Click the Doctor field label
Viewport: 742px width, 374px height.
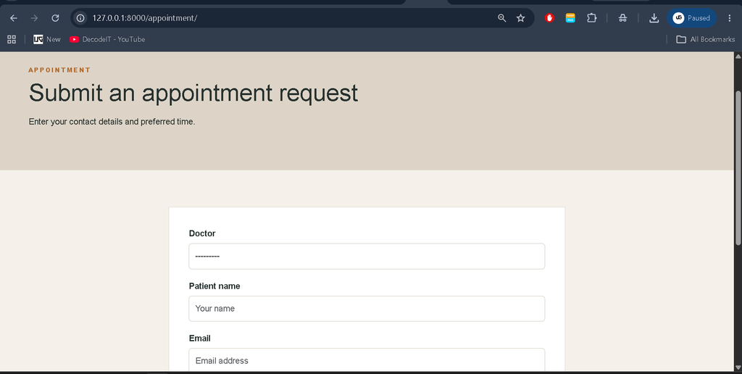pos(202,233)
